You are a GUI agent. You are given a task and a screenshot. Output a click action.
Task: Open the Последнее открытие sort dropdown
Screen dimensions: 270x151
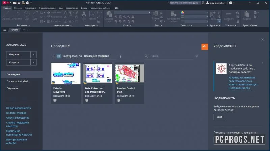(101, 56)
